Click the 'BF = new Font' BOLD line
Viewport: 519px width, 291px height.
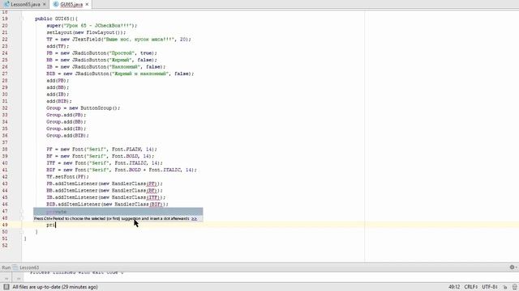[x=101, y=156]
